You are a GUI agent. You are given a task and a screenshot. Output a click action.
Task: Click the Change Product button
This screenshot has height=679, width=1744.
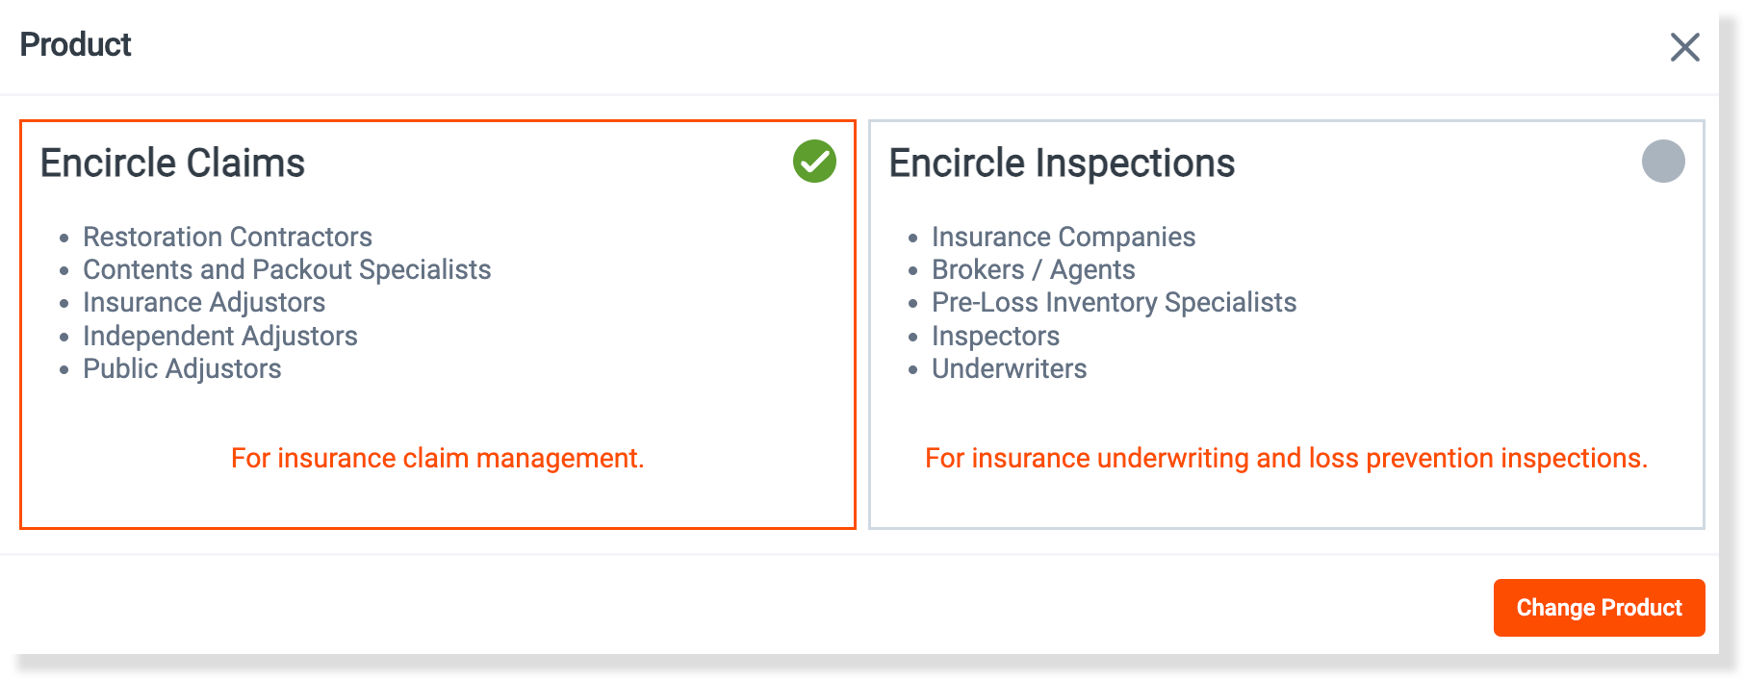point(1599,607)
